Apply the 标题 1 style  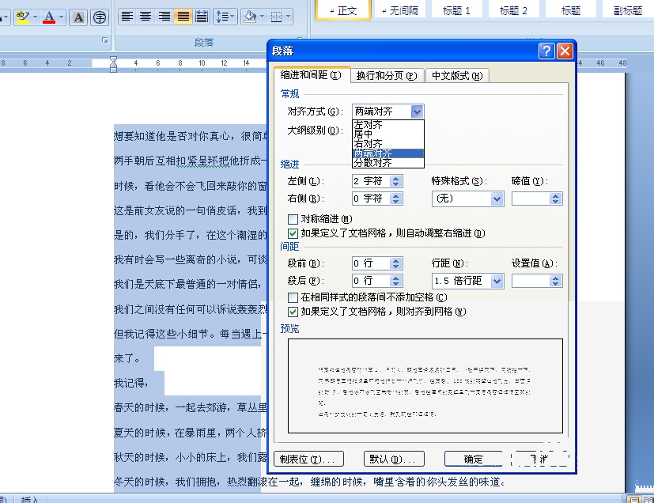[456, 10]
